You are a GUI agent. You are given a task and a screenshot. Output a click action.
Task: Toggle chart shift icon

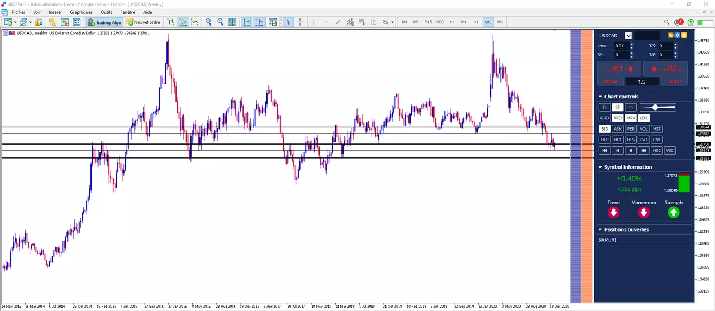(260, 22)
